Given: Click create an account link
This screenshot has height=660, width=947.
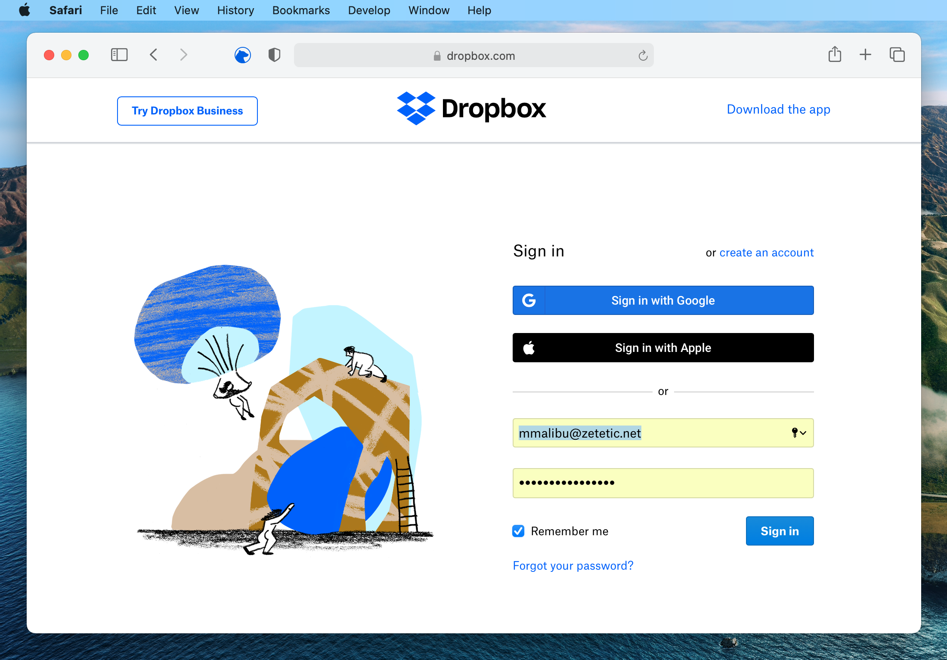Looking at the screenshot, I should click(x=766, y=253).
